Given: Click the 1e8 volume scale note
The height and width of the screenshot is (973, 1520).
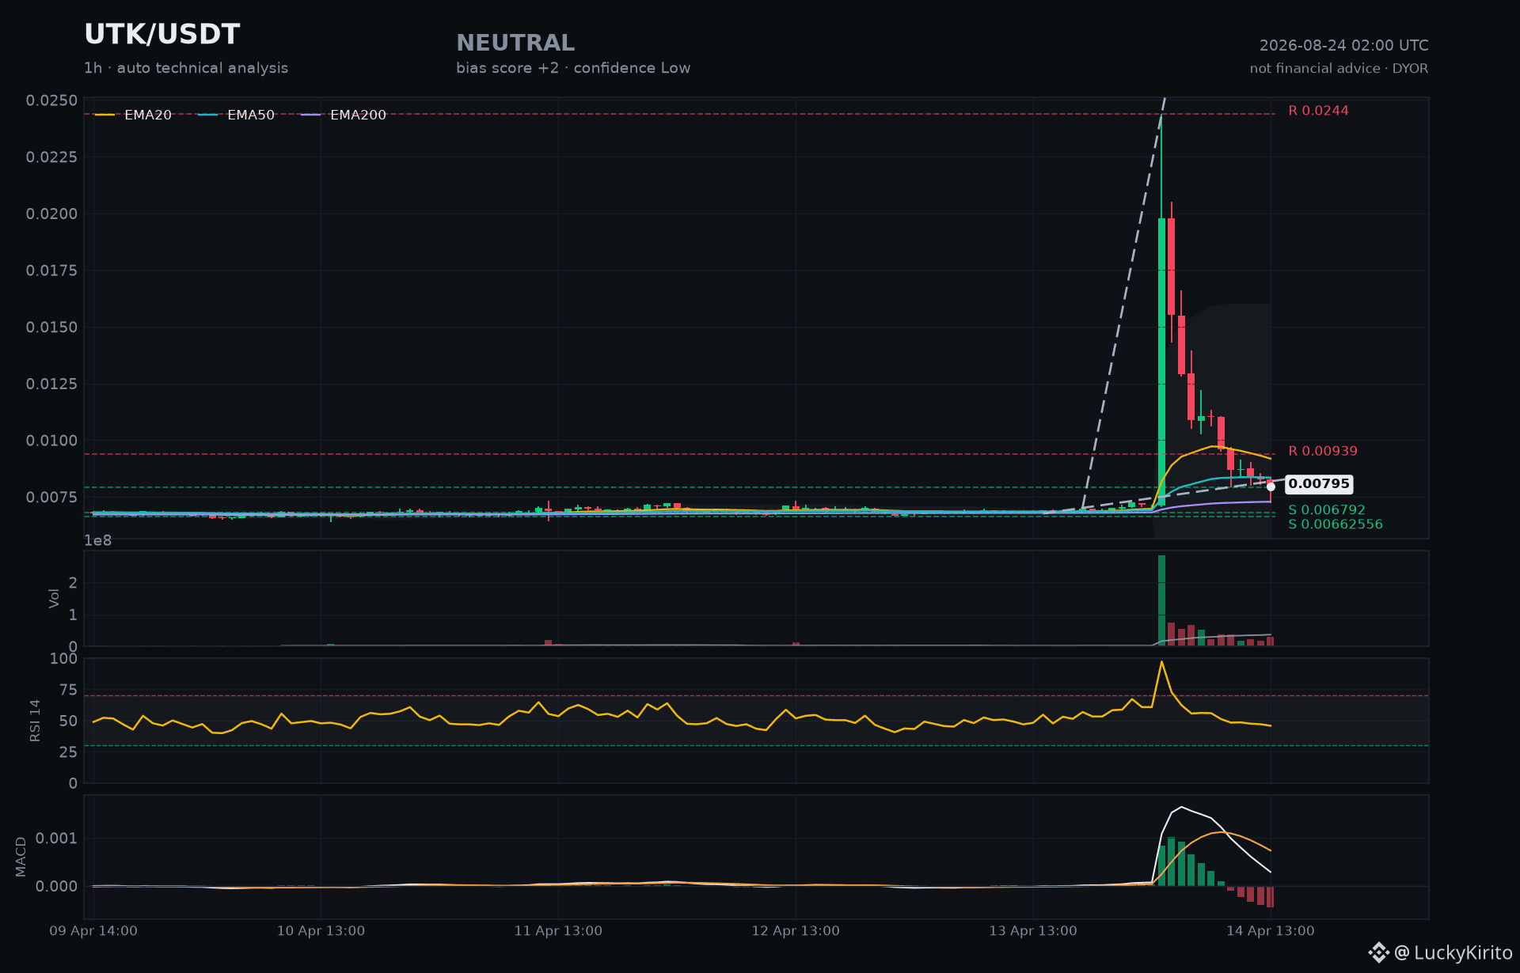Looking at the screenshot, I should click(98, 541).
